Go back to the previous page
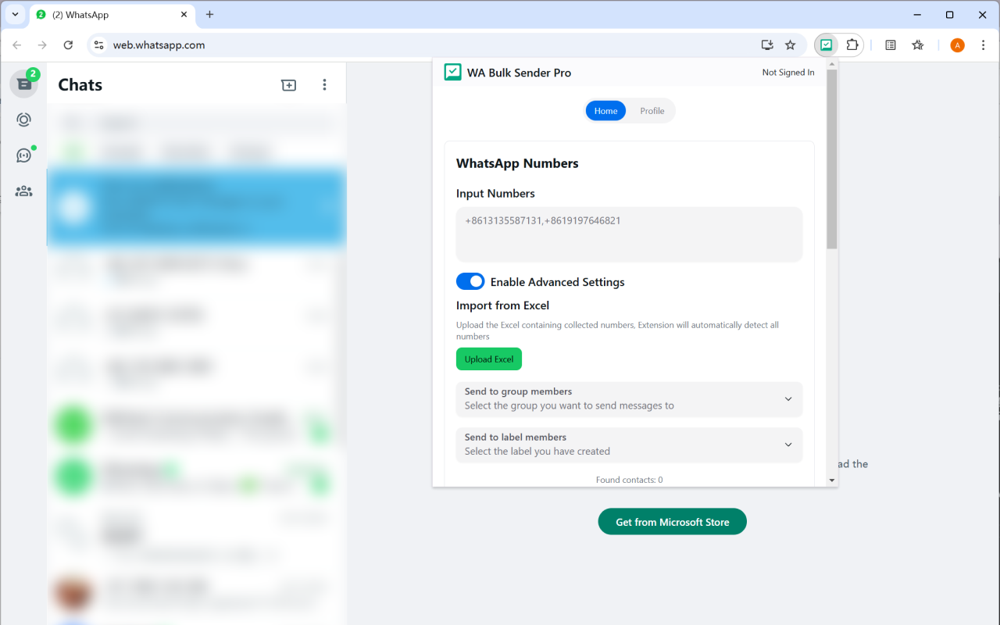Viewport: 1000px width, 625px height. (x=17, y=45)
